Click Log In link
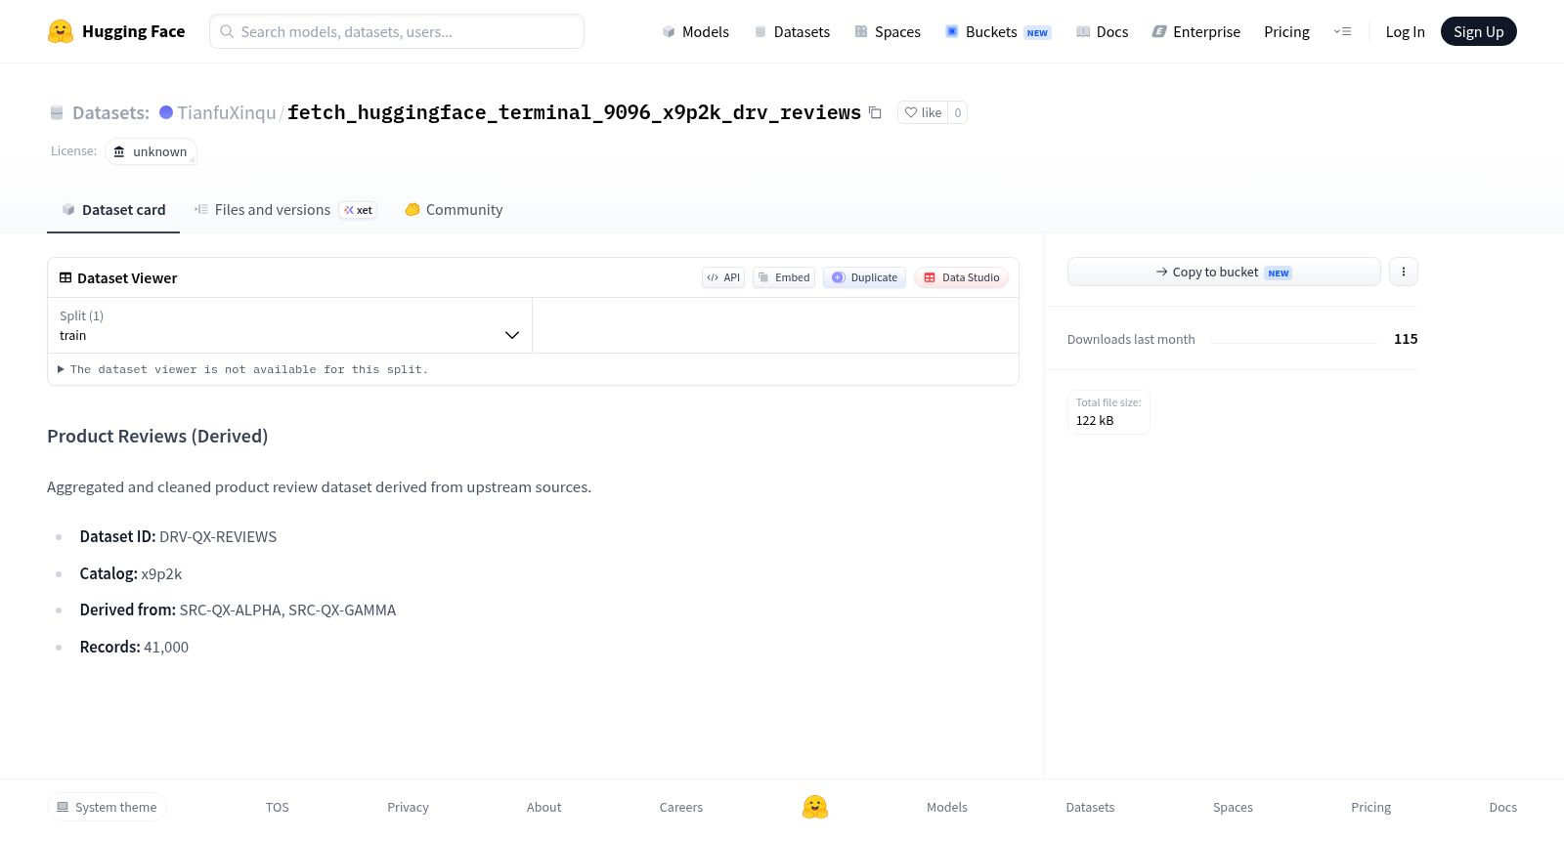This screenshot has width=1564, height=841. (x=1405, y=31)
